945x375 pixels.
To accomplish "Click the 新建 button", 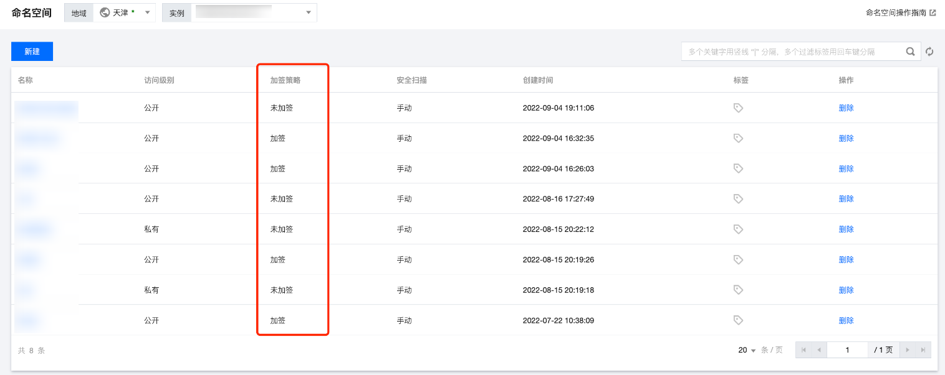I will pos(32,52).
